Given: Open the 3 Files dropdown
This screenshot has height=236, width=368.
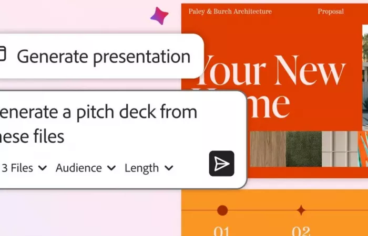Looking at the screenshot, I should coord(24,168).
